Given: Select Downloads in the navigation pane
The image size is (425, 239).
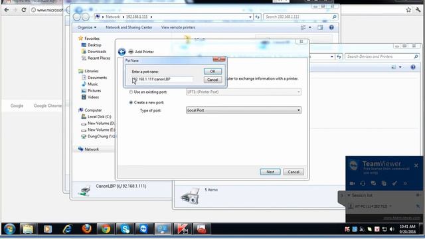Looking at the screenshot, I should tap(94, 52).
